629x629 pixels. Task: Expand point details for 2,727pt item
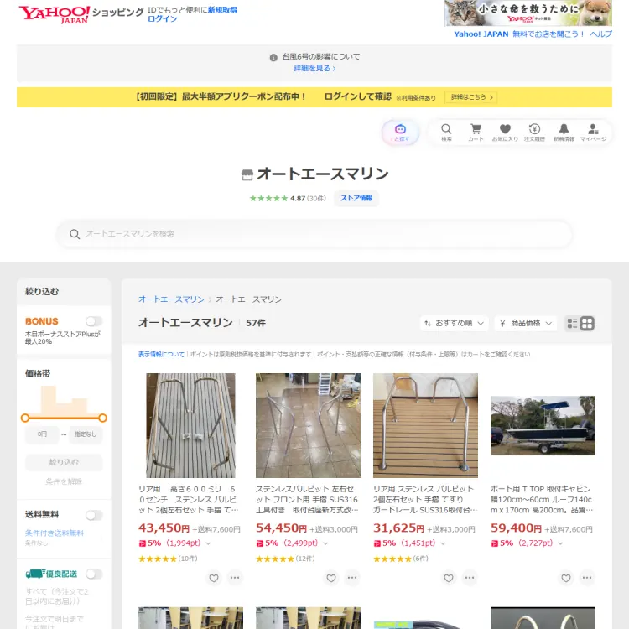coord(560,543)
